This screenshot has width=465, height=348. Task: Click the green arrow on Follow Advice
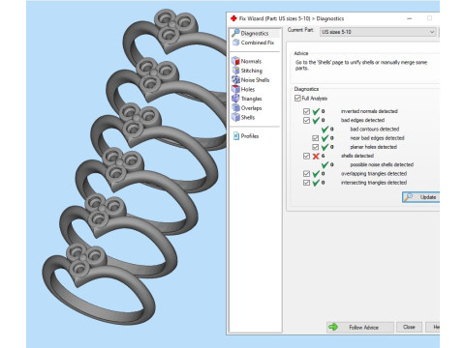333,327
